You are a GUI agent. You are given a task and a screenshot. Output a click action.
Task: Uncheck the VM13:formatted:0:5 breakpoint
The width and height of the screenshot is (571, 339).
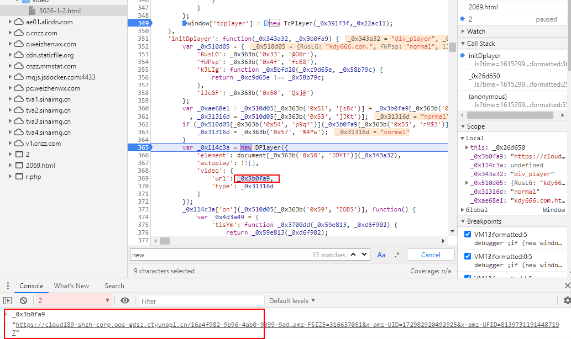pyautogui.click(x=468, y=257)
